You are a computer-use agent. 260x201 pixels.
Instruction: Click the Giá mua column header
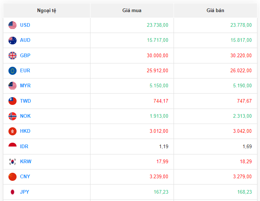[x=132, y=10]
